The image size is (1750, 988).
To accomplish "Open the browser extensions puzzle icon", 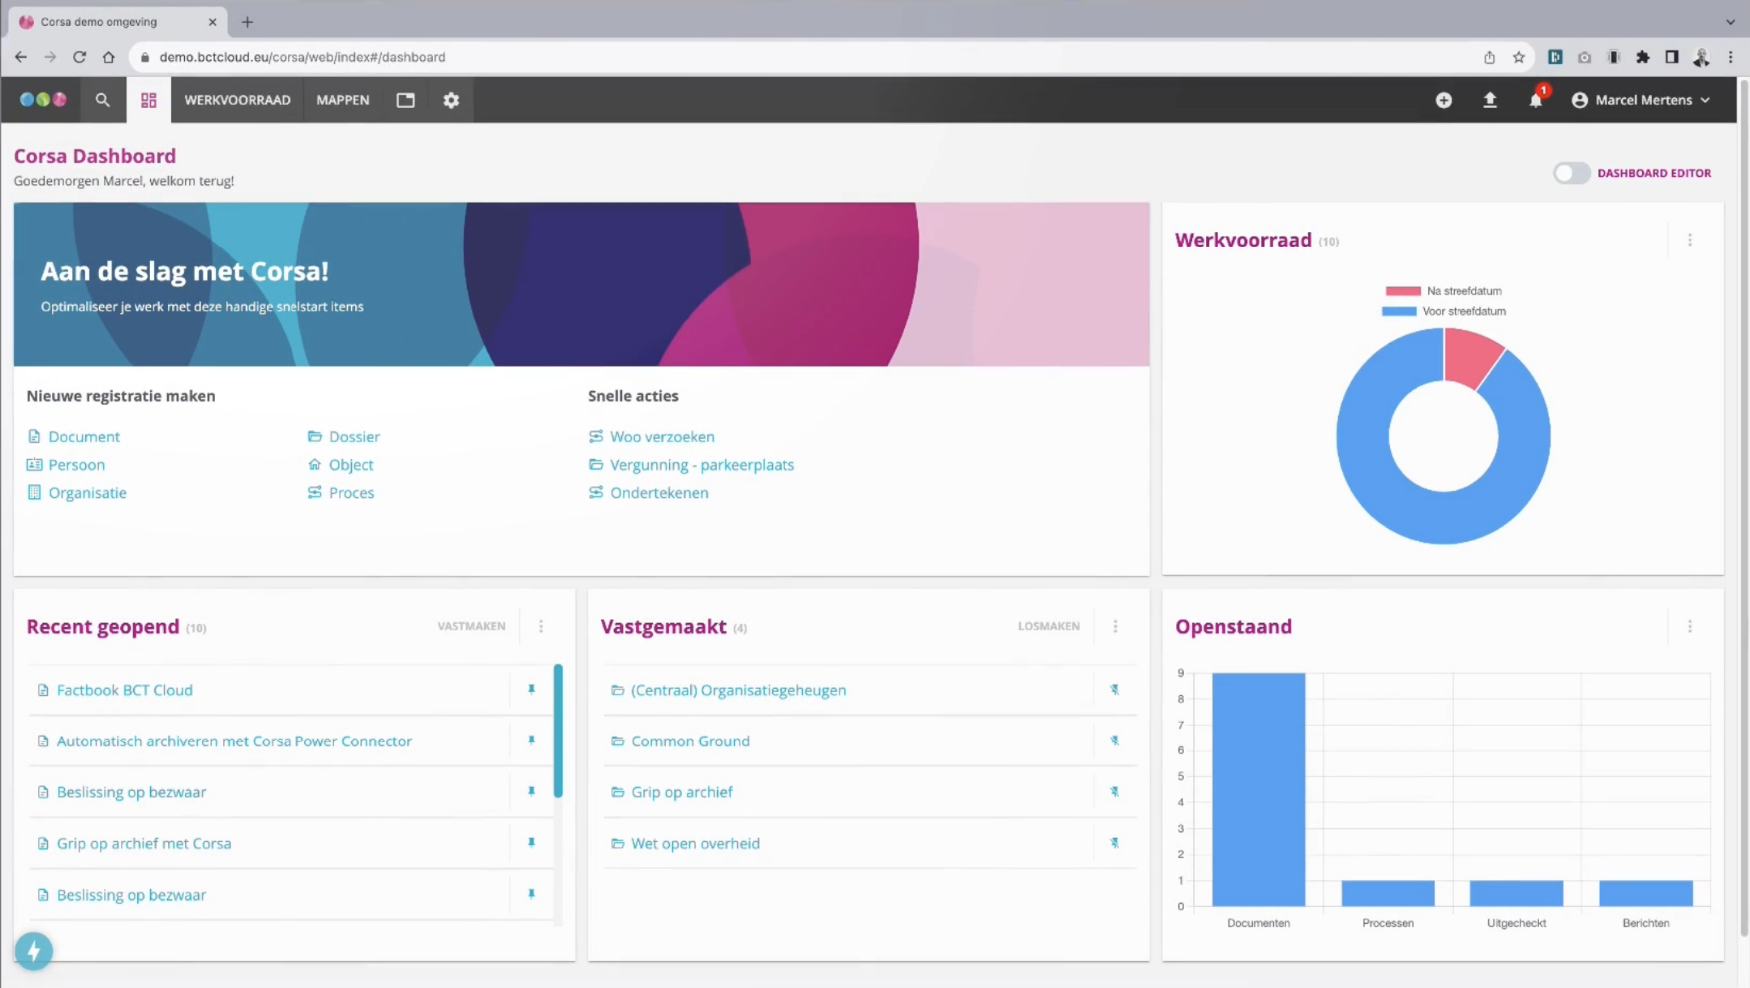I will pos(1643,57).
